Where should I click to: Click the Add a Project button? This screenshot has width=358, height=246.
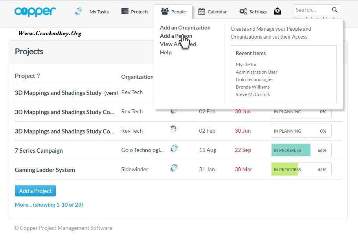(35, 191)
